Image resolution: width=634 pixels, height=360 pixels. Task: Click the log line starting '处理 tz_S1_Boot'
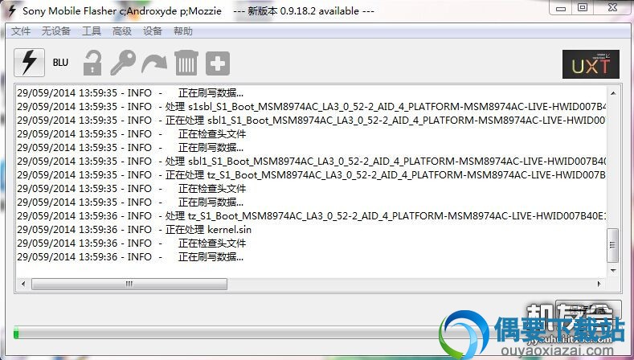pos(311,216)
